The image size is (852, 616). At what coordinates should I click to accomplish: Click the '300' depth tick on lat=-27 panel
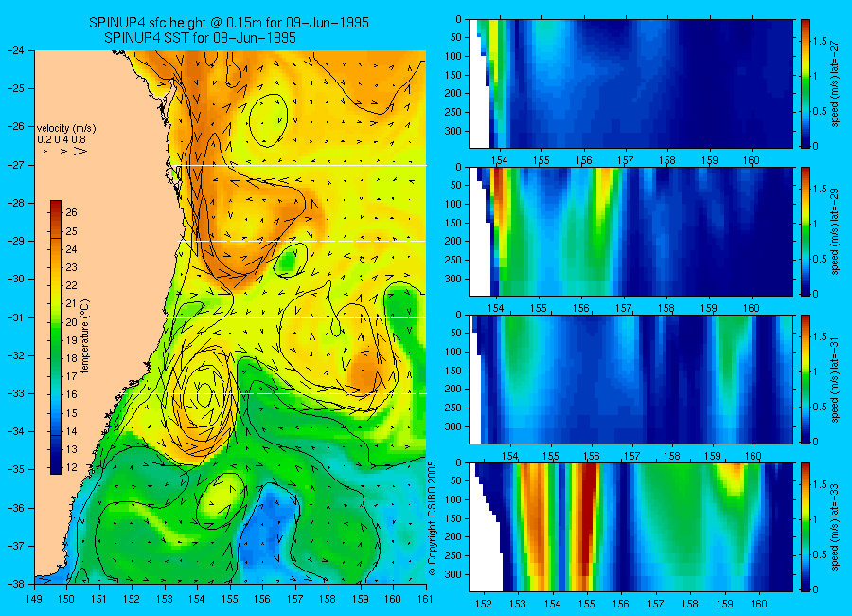coord(453,131)
